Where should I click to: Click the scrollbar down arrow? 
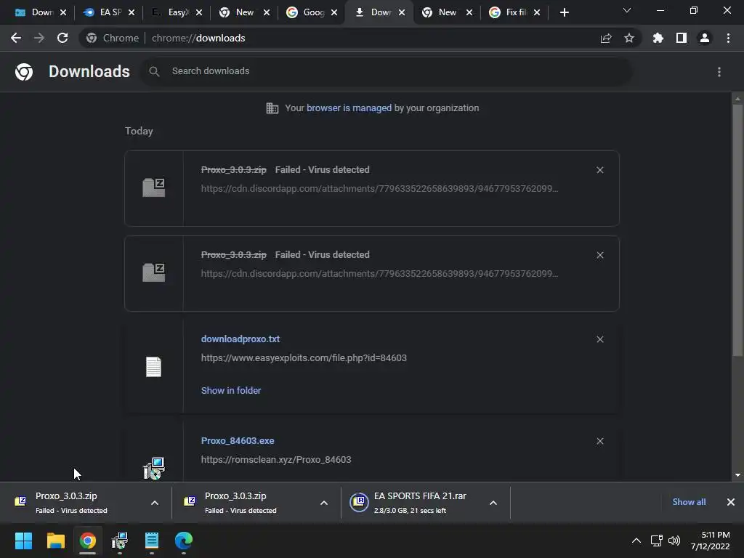(x=737, y=475)
